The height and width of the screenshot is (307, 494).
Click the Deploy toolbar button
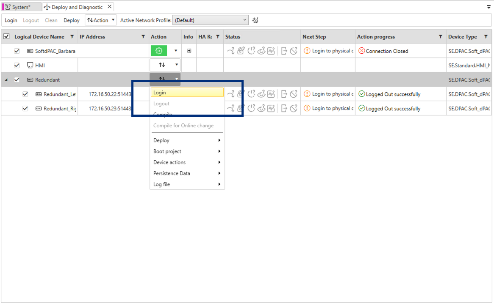point(72,20)
